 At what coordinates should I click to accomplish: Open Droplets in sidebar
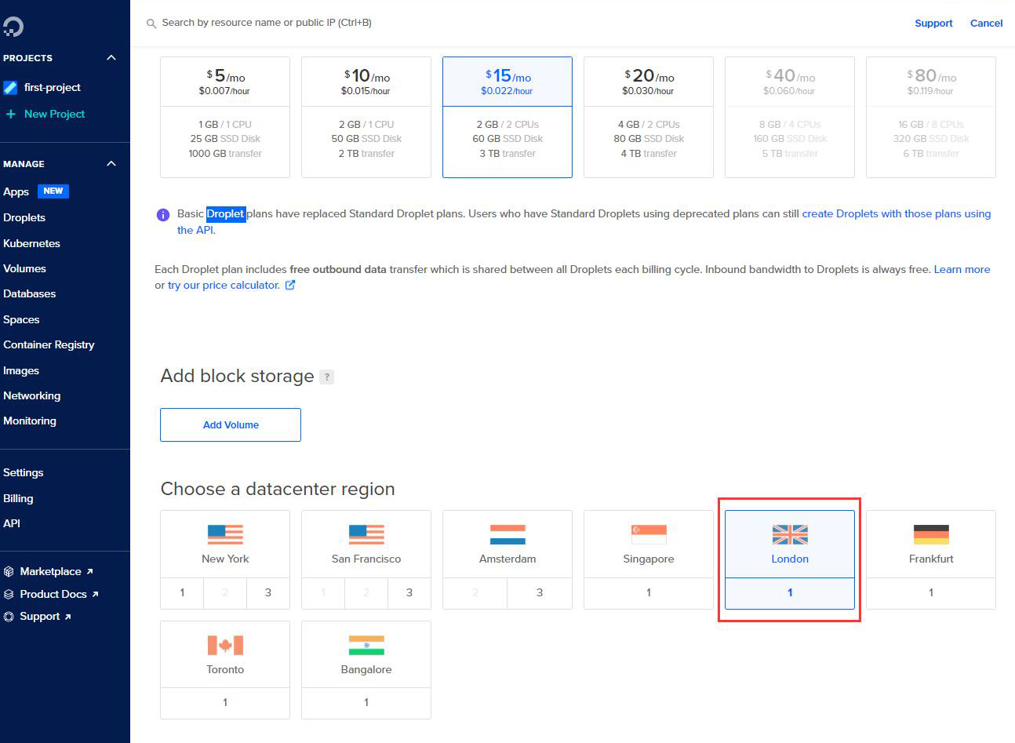point(24,217)
